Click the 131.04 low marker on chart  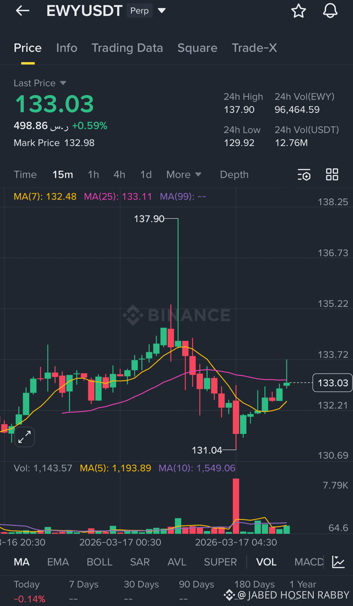coord(207,450)
